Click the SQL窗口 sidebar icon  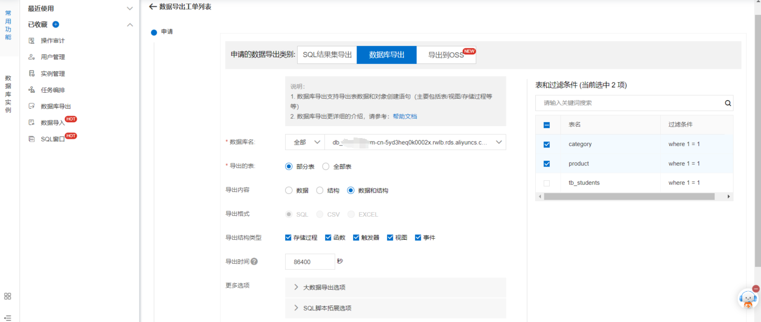31,139
